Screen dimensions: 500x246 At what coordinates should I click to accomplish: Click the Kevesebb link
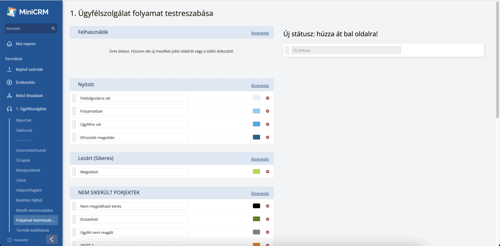(21, 240)
